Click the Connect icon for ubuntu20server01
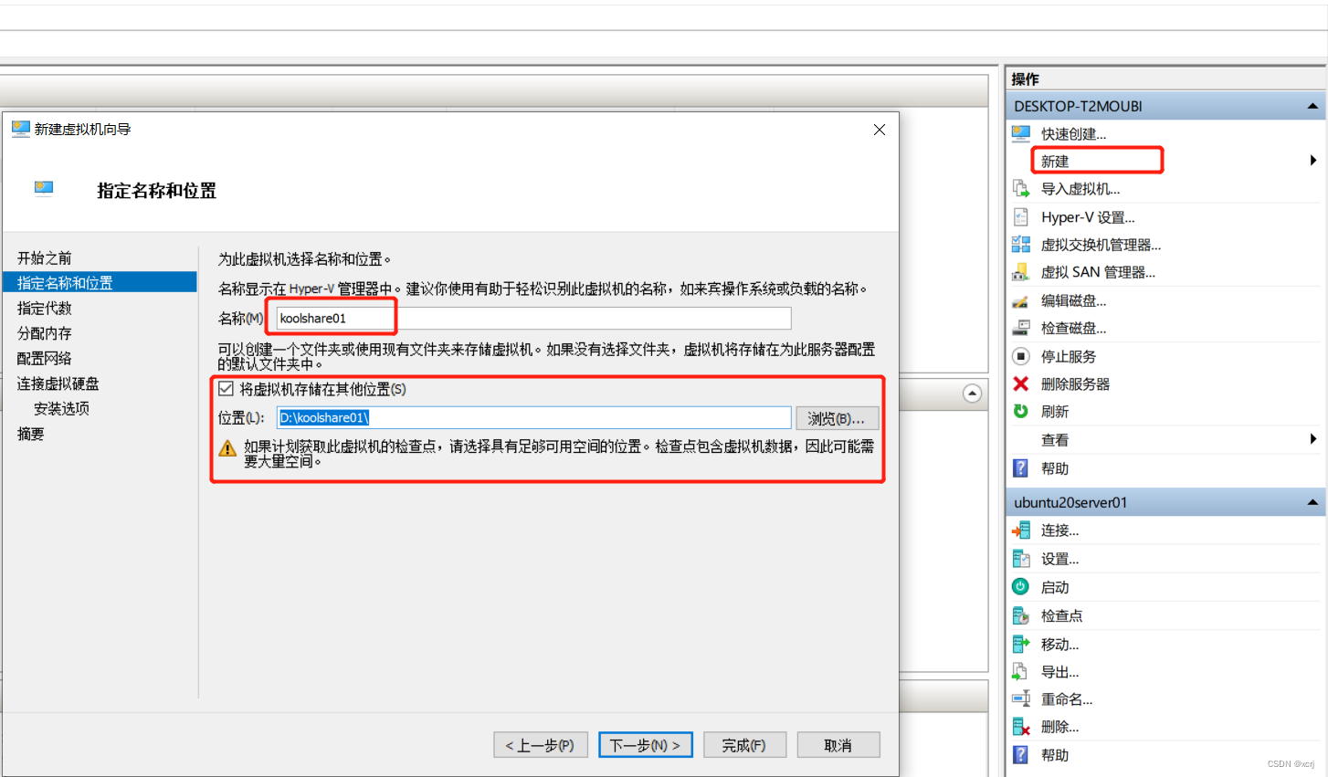1328x777 pixels. [x=1021, y=530]
